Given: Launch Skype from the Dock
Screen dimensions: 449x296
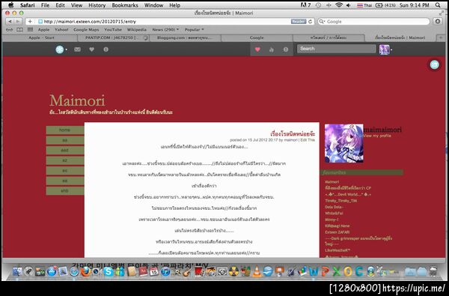Looking at the screenshot, I should tap(109, 271).
